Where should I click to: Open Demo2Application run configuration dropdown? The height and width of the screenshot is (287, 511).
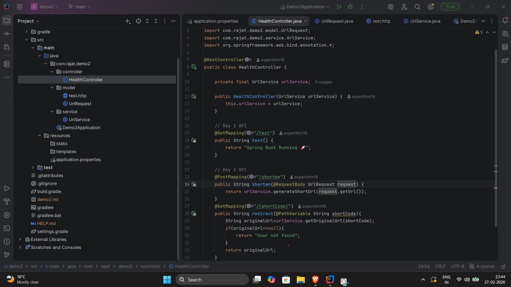tap(305, 6)
